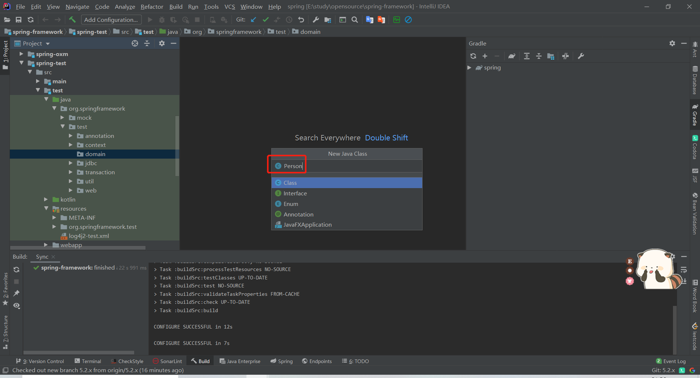The height and width of the screenshot is (378, 700).
Task: Switch to the Terminal tool tab
Action: click(88, 361)
